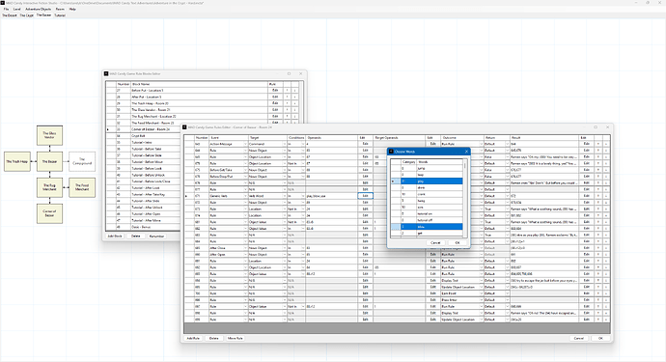Click Delete in Rules Editor
This screenshot has height=362, width=666.
pyautogui.click(x=214, y=338)
